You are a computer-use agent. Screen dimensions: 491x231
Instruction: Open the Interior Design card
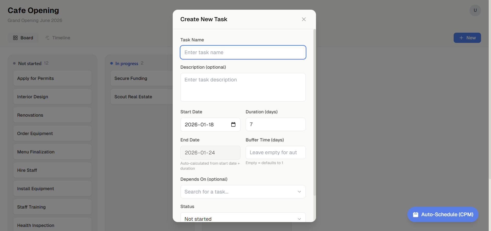52,97
